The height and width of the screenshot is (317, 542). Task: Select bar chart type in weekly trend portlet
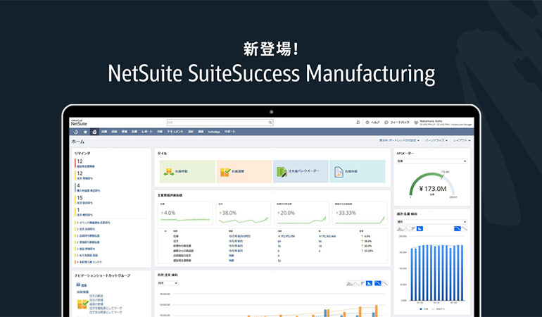pos(413,229)
